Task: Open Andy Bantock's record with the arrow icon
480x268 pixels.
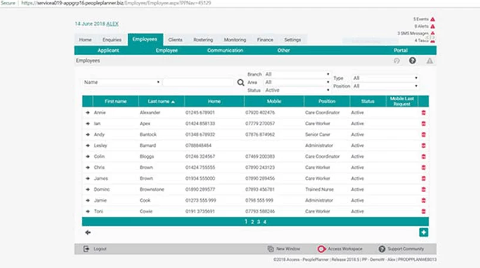Action: [87, 134]
